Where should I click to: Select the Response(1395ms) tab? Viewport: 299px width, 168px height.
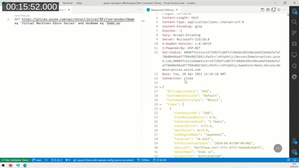[x=162, y=10]
